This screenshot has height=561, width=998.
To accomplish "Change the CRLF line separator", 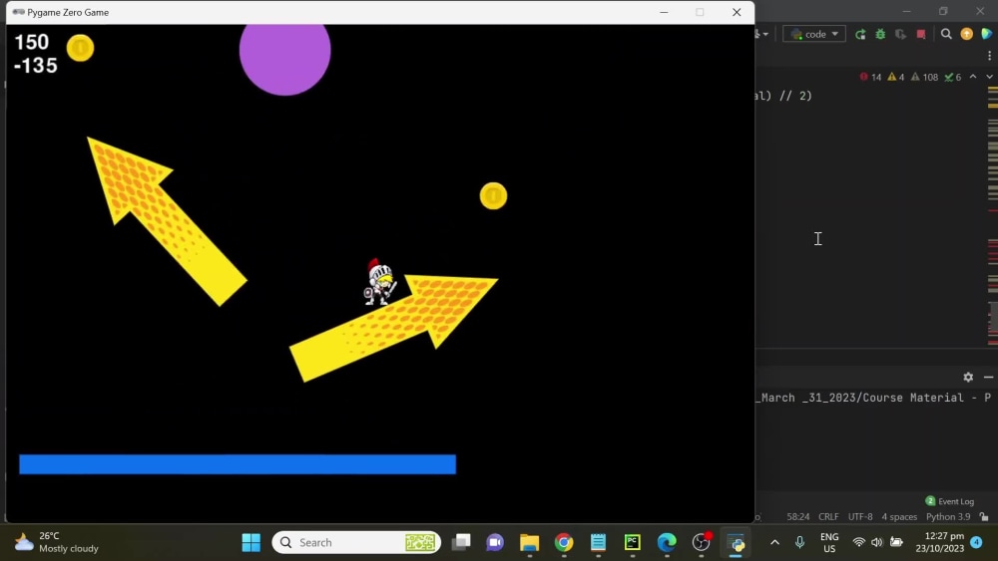I will pos(828,516).
